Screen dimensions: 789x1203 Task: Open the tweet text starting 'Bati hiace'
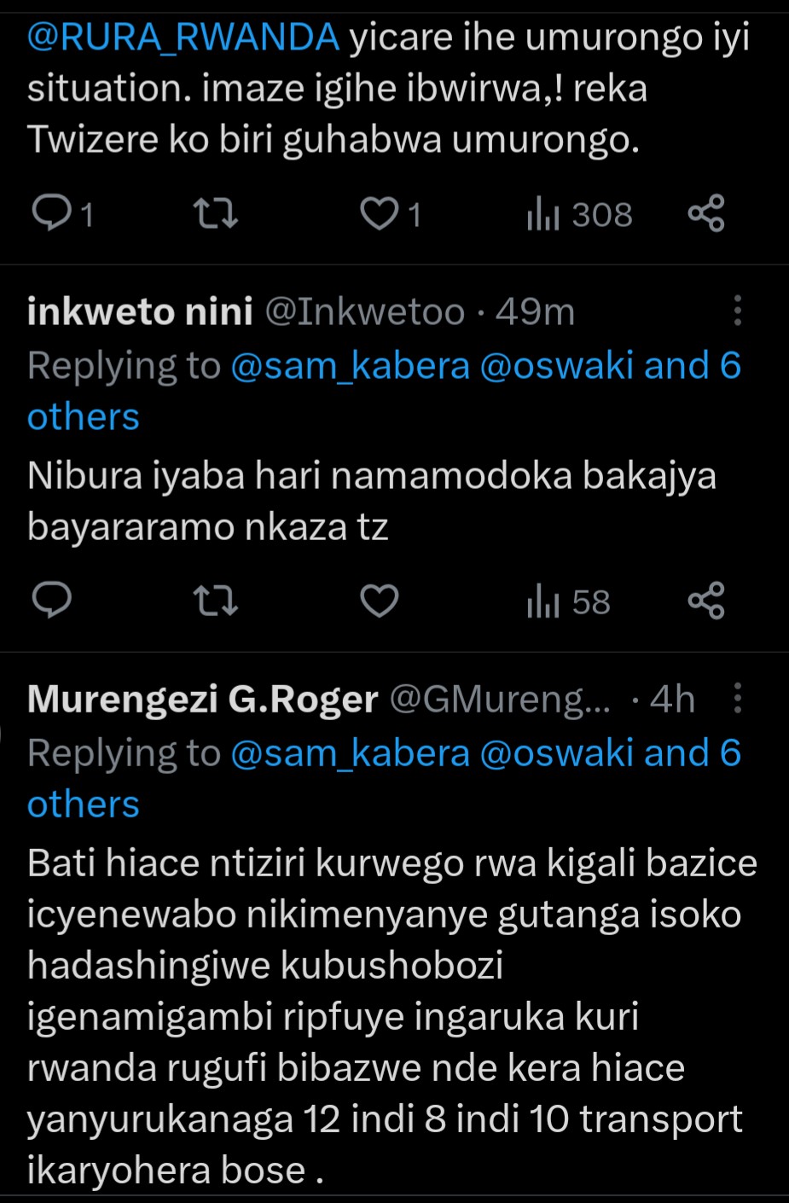[392, 1015]
